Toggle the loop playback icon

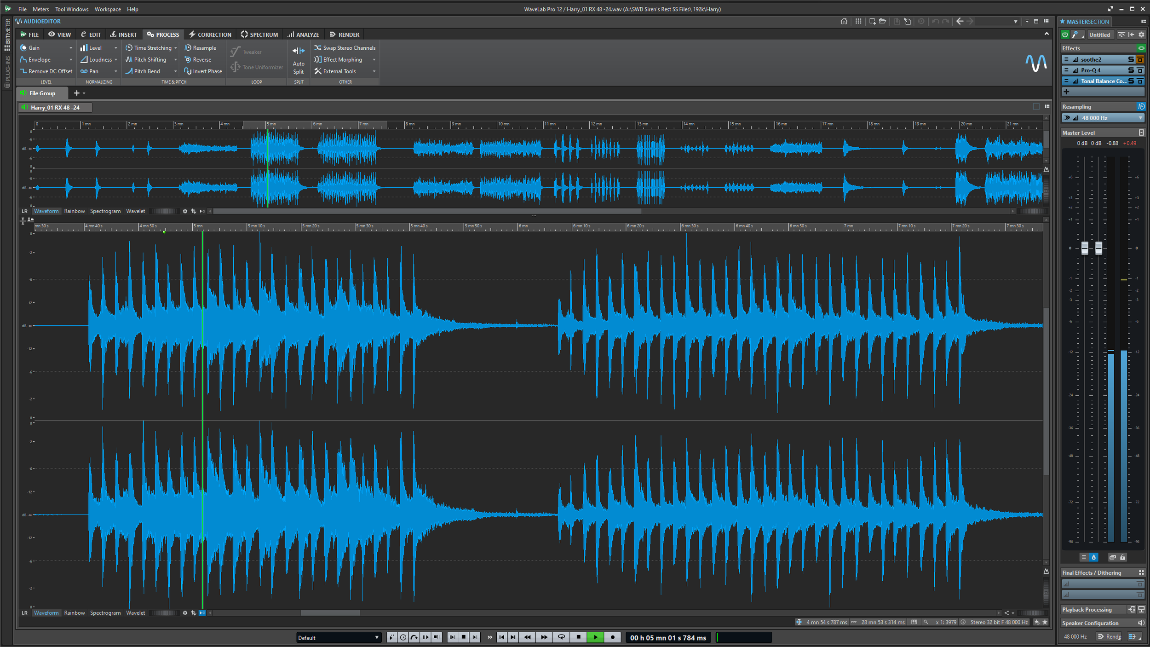[561, 637]
